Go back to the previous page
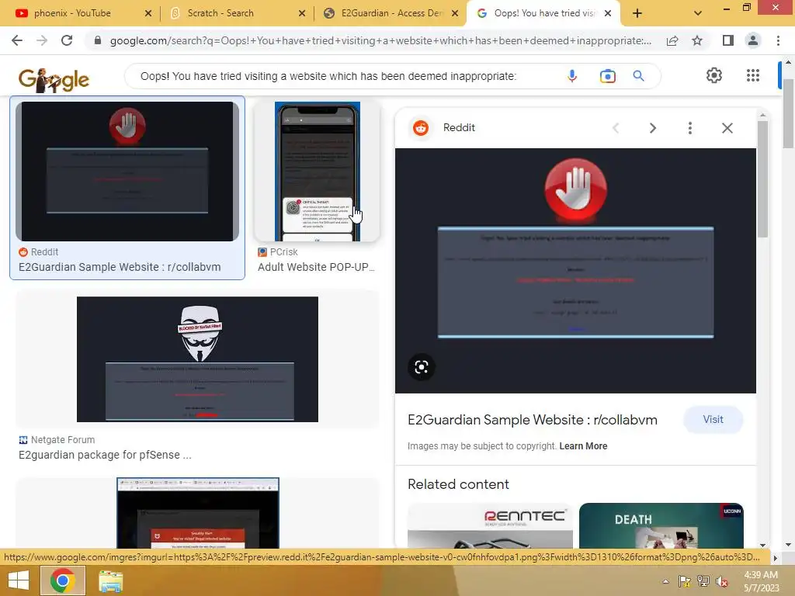795x596 pixels. [17, 40]
